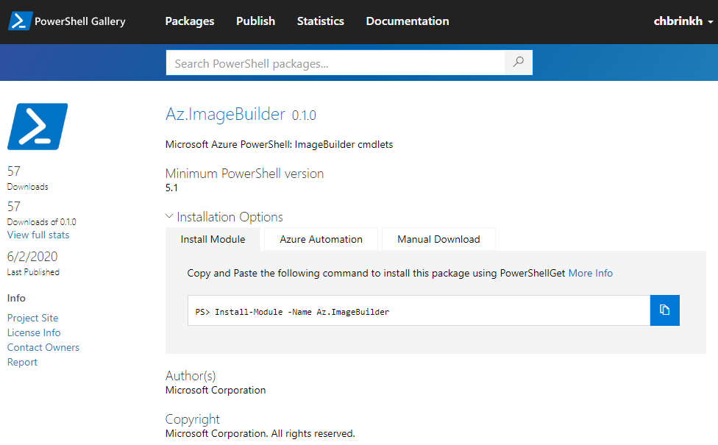This screenshot has width=718, height=445.
Task: Copy the install command with copy icon
Action: click(664, 310)
